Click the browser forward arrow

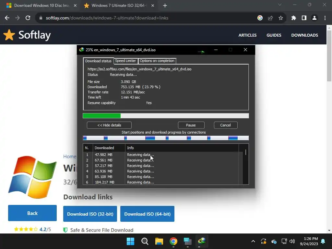[18, 18]
